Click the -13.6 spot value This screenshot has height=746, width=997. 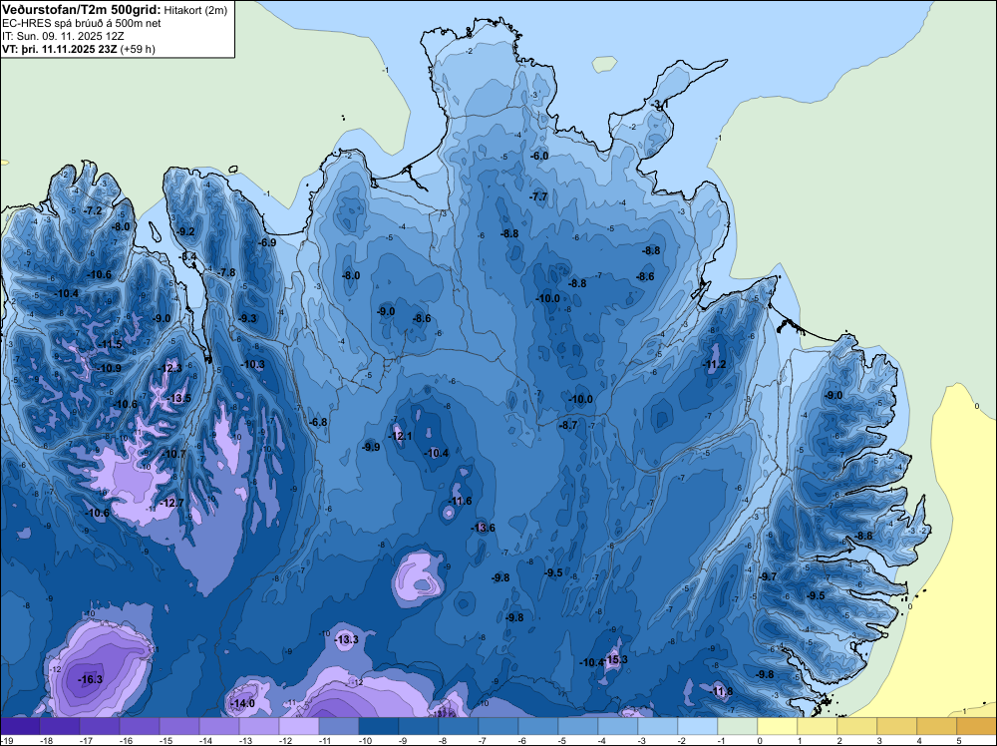(483, 528)
